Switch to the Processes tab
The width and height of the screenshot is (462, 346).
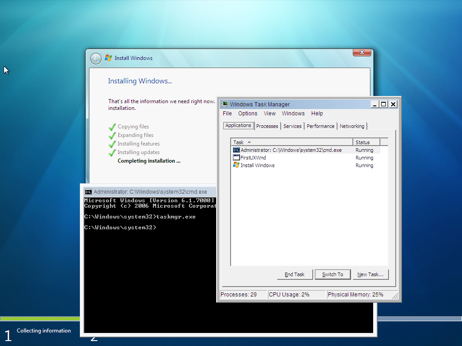[267, 126]
